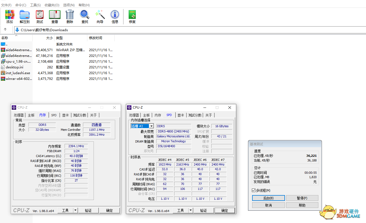Click the 修复 (Repair) toolbar icon
This screenshot has width=366, height=223.
pyautogui.click(x=132, y=15)
